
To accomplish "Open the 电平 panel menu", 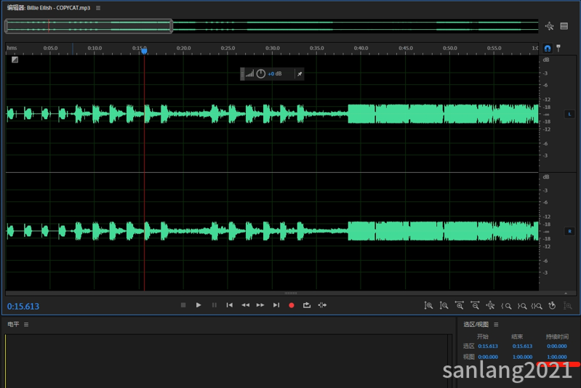I will 26,324.
